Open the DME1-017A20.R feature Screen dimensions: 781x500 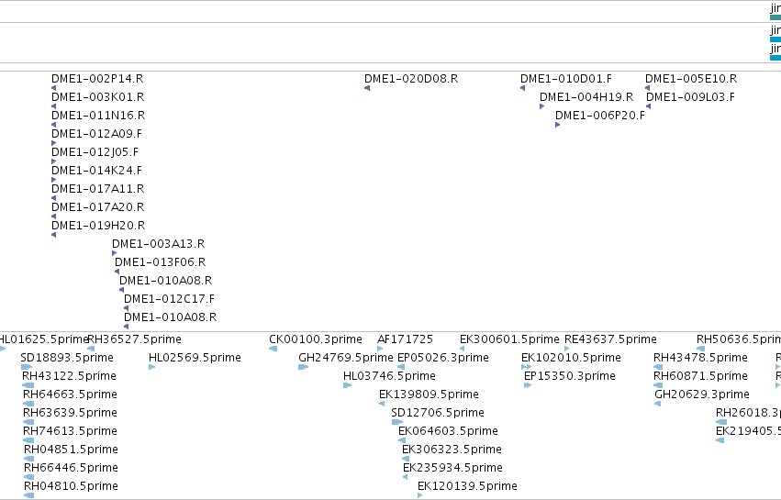(97, 206)
